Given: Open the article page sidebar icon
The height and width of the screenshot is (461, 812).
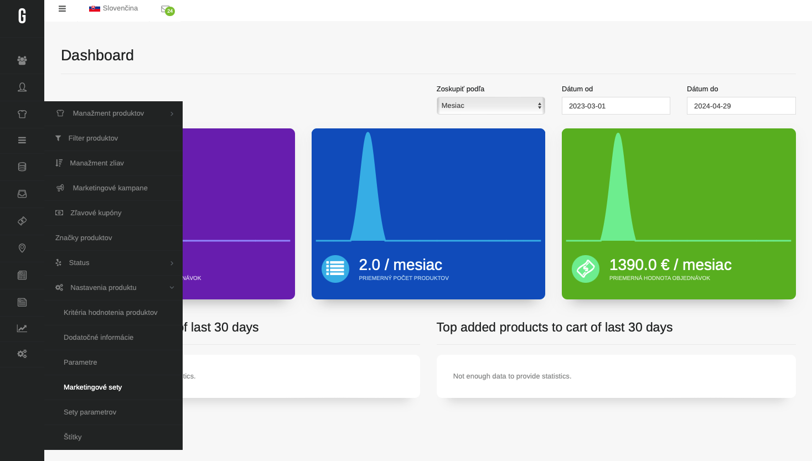Looking at the screenshot, I should 22,302.
